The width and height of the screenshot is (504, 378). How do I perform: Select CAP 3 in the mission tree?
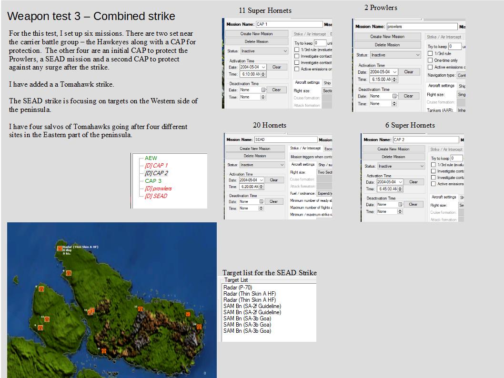tap(153, 181)
